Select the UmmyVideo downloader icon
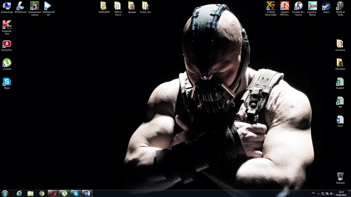This screenshot has height=197, width=351. (7, 44)
